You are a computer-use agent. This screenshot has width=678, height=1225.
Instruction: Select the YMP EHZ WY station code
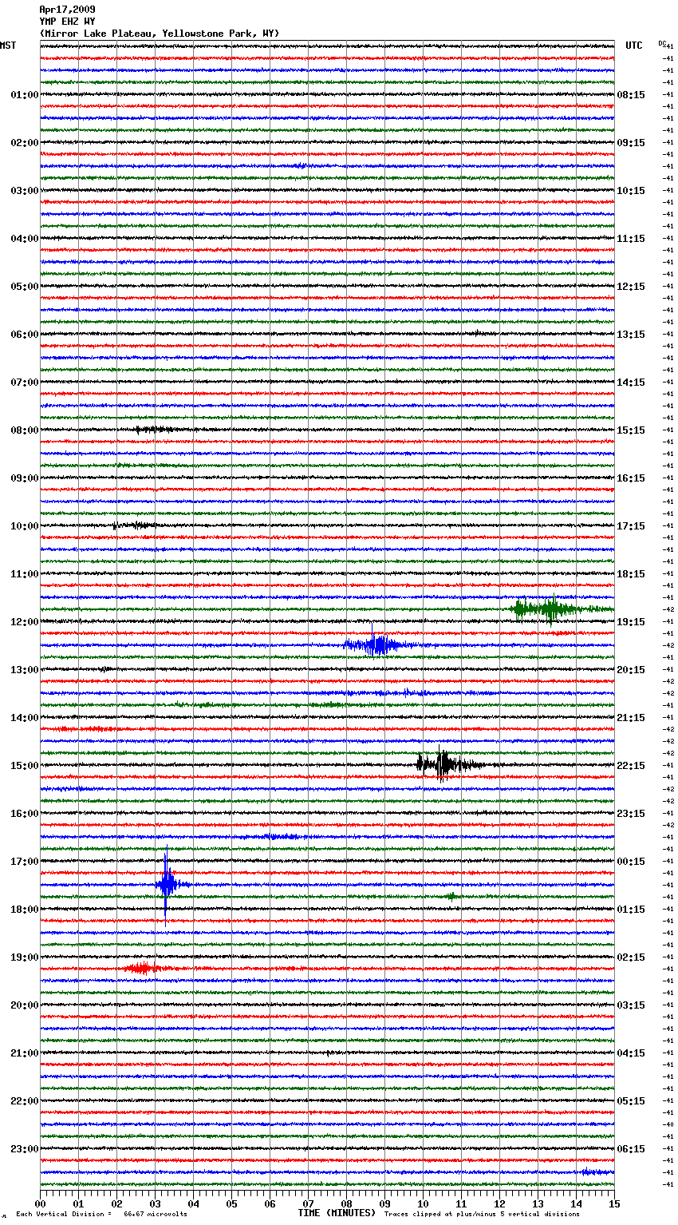[67, 22]
